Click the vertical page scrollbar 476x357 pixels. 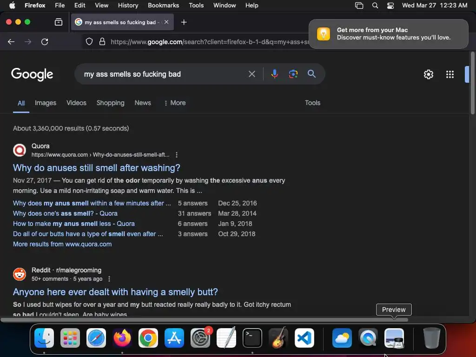click(472, 84)
